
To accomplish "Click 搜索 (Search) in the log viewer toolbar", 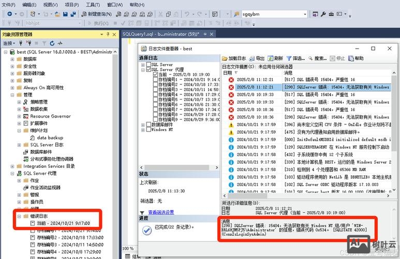I will click(317, 59).
